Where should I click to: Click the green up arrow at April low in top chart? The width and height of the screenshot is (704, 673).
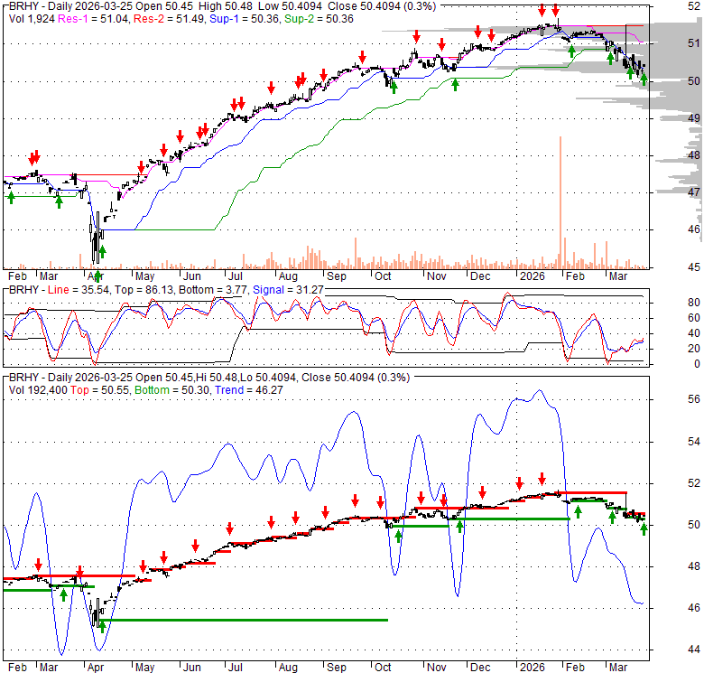[x=102, y=251]
